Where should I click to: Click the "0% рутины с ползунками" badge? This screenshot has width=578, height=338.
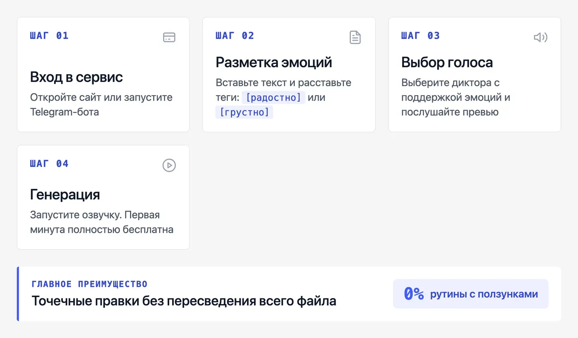[471, 294]
